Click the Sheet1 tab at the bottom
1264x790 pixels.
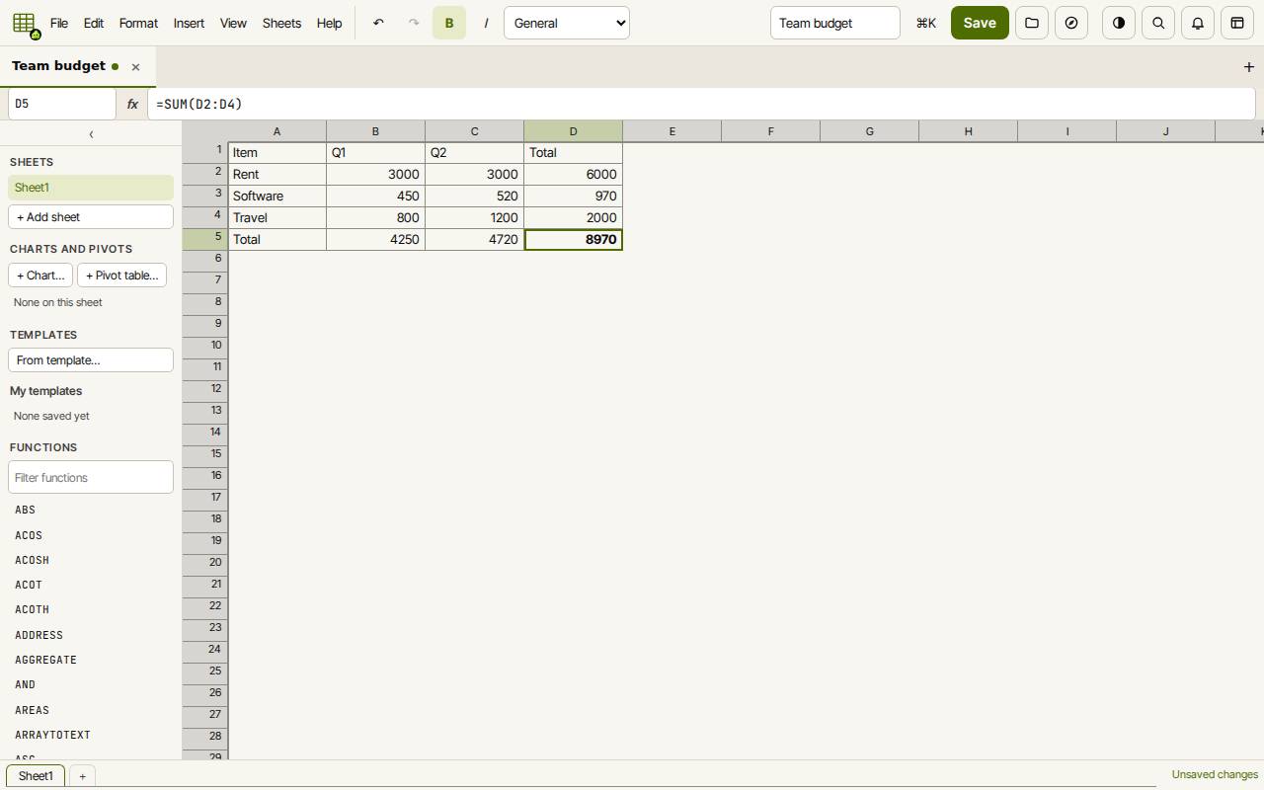(x=36, y=776)
